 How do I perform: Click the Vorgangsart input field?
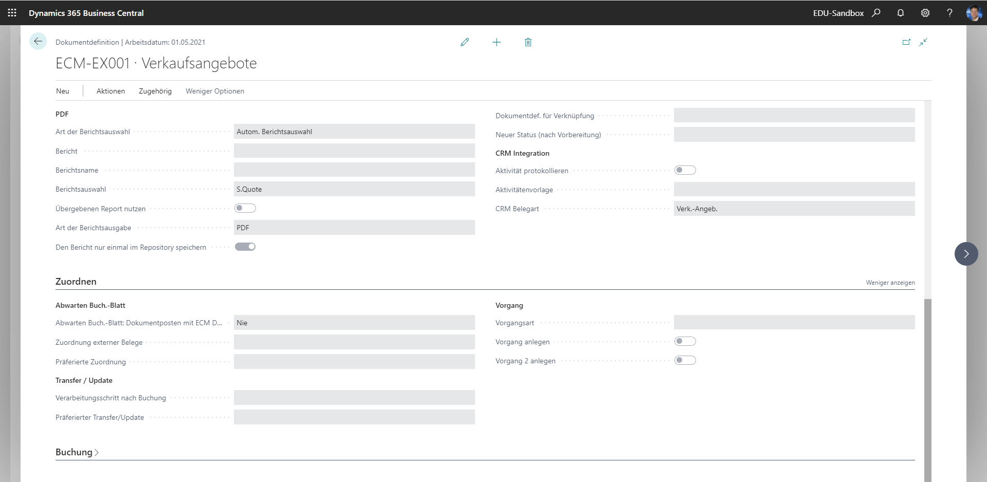(x=794, y=323)
